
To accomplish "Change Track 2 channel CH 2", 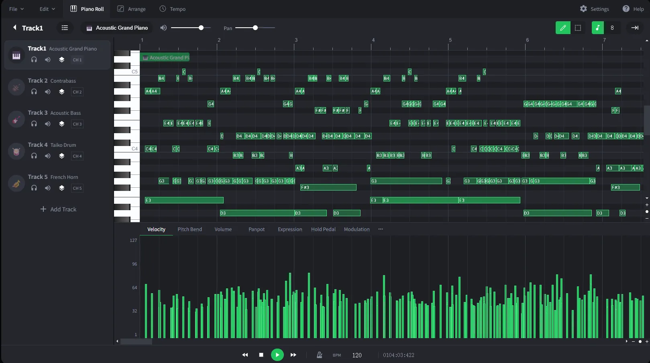I will click(77, 92).
